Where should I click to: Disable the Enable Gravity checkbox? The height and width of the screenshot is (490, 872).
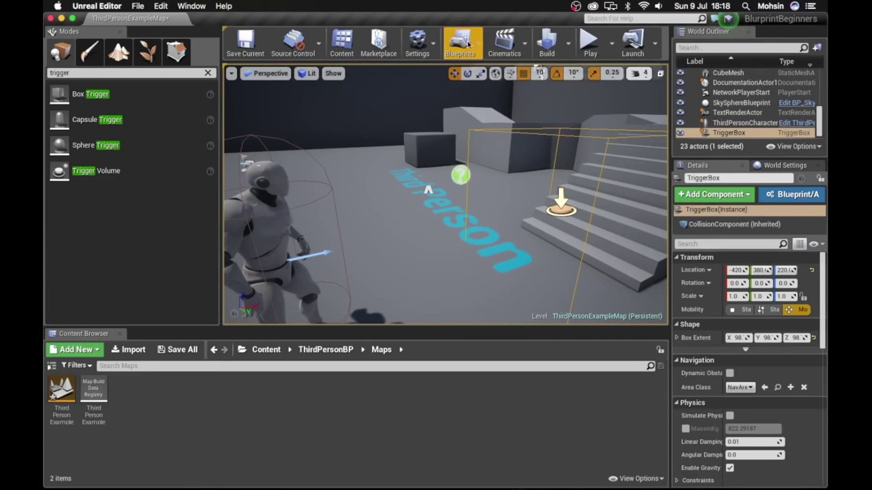[x=730, y=468]
